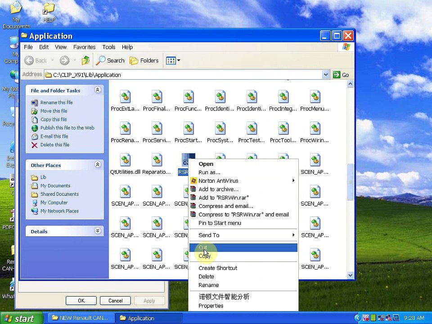Expand the Details panel
The width and height of the screenshot is (432, 324).
(x=98, y=230)
